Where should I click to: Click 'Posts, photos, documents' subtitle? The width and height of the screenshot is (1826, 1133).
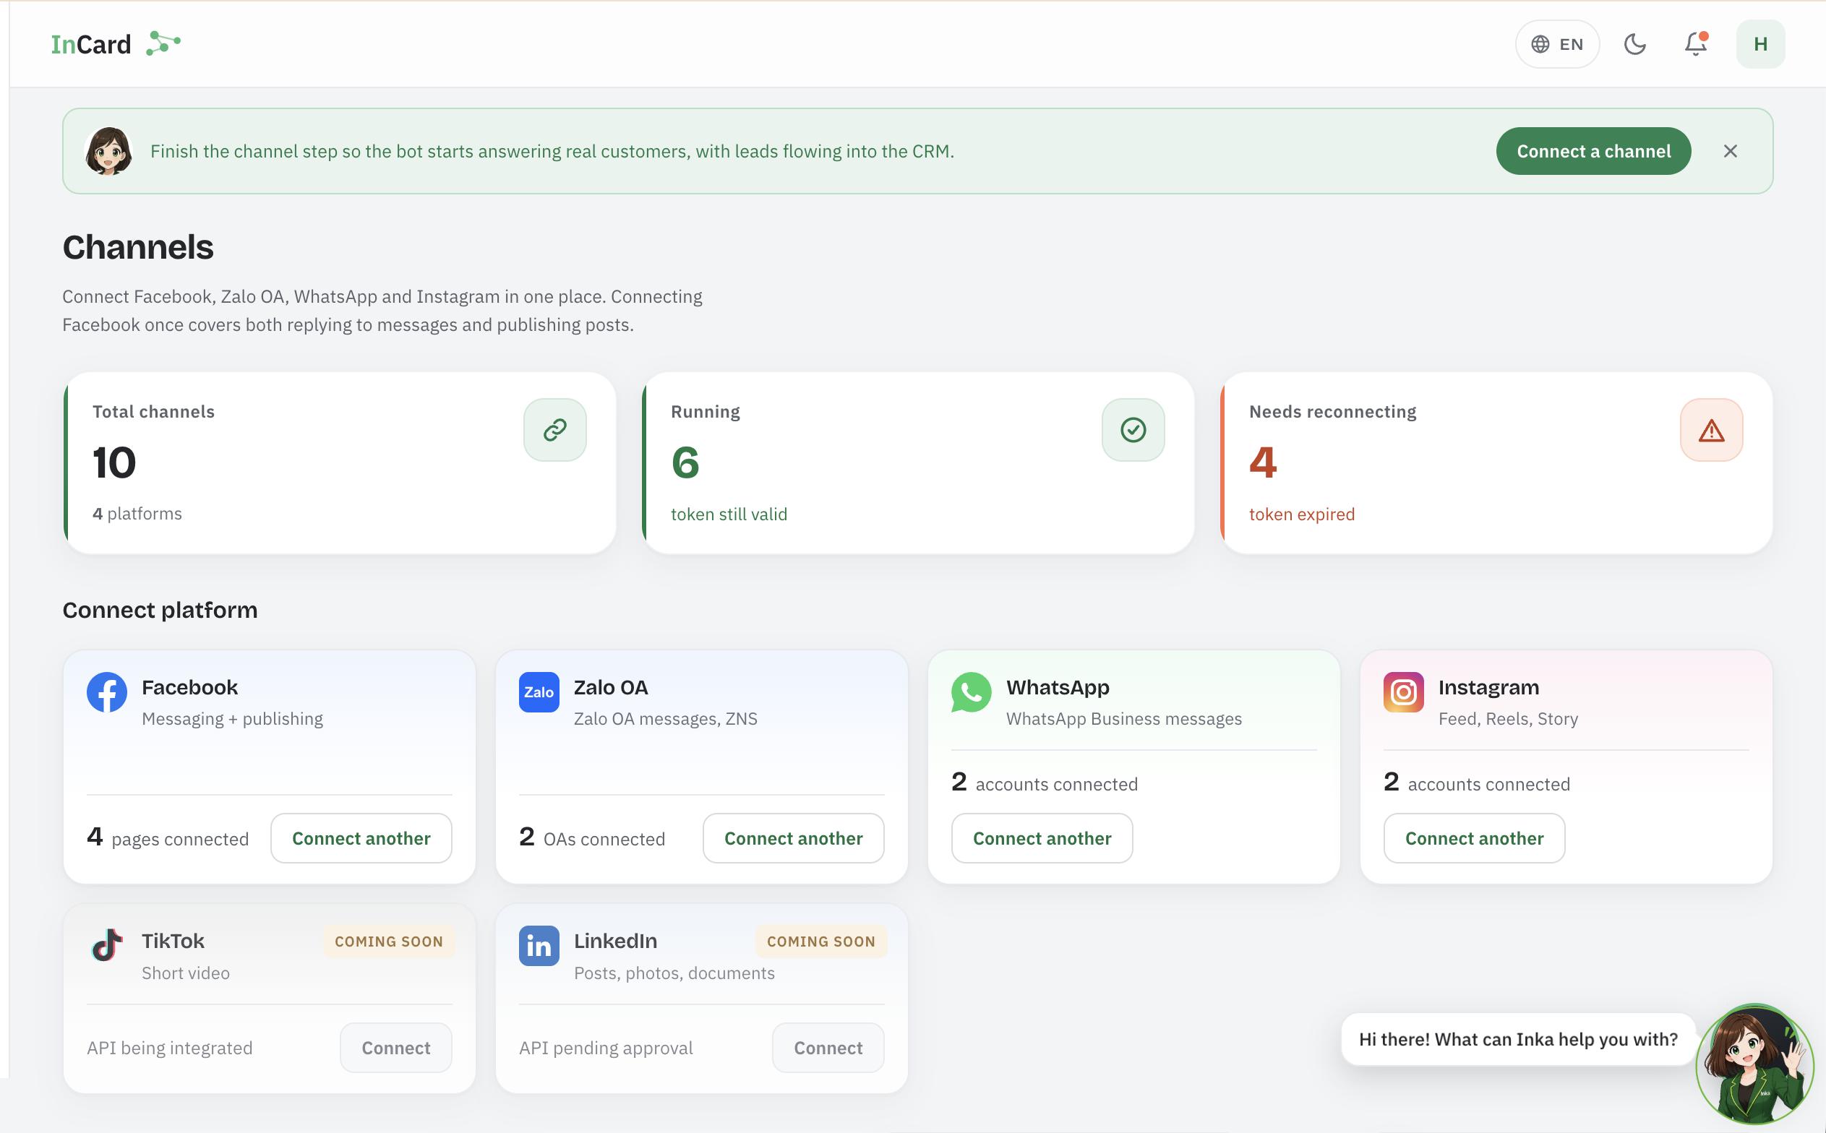[x=674, y=973]
